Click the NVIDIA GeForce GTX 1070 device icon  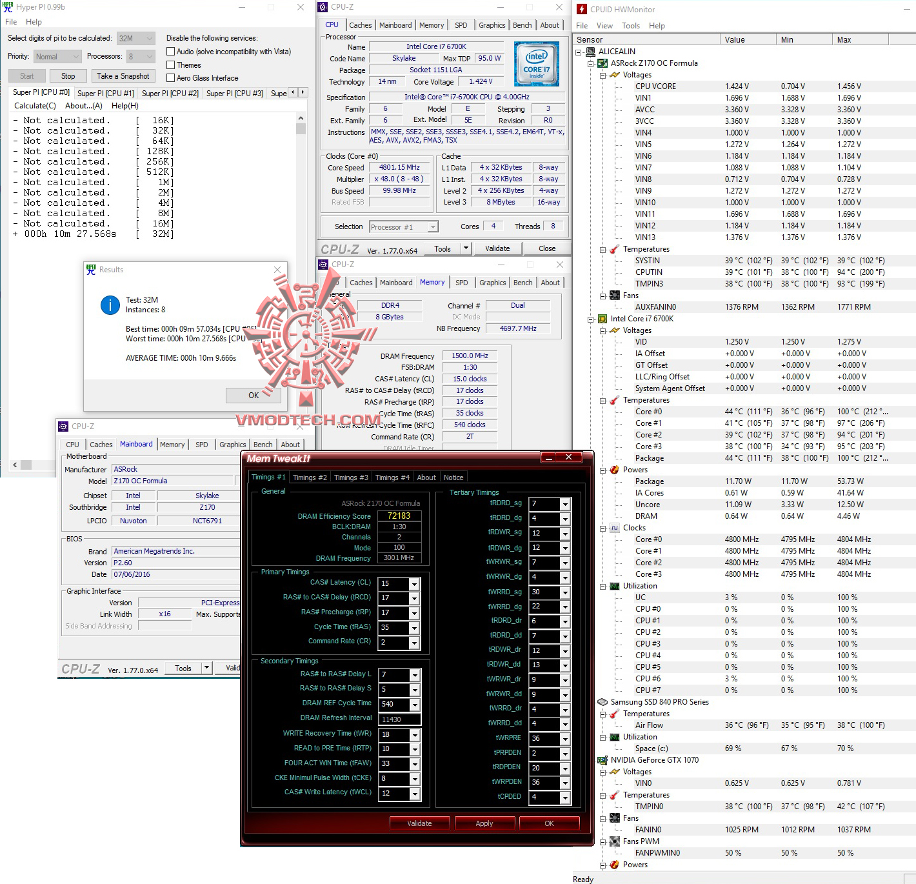(602, 759)
